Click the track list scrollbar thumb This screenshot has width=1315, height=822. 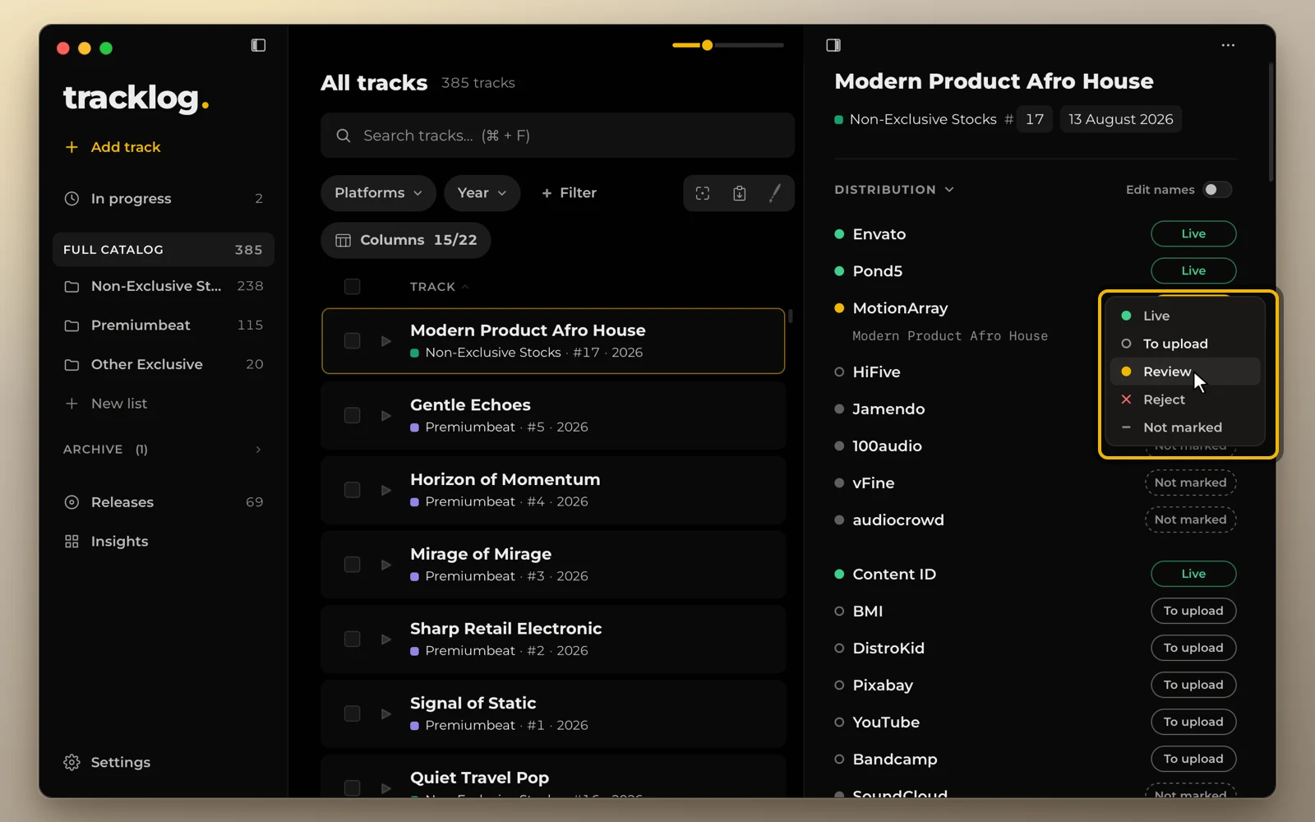pyautogui.click(x=790, y=316)
